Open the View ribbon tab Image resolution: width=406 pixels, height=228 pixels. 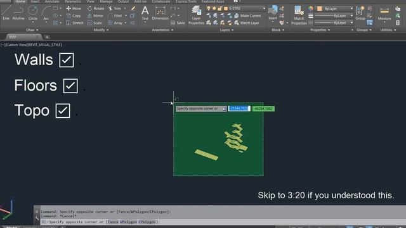tap(90, 1)
